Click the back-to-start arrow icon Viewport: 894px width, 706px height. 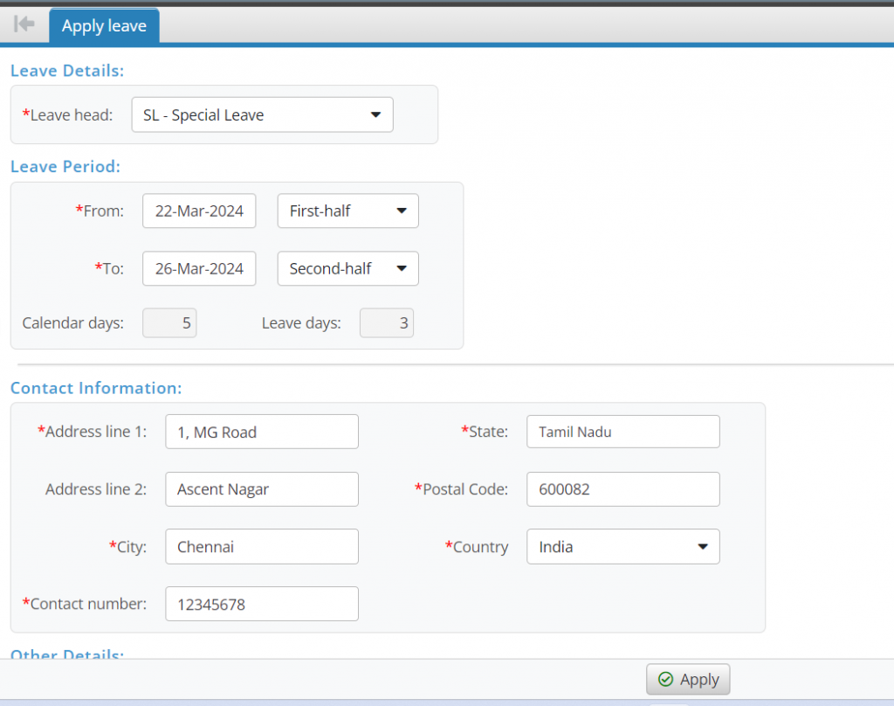(x=24, y=24)
